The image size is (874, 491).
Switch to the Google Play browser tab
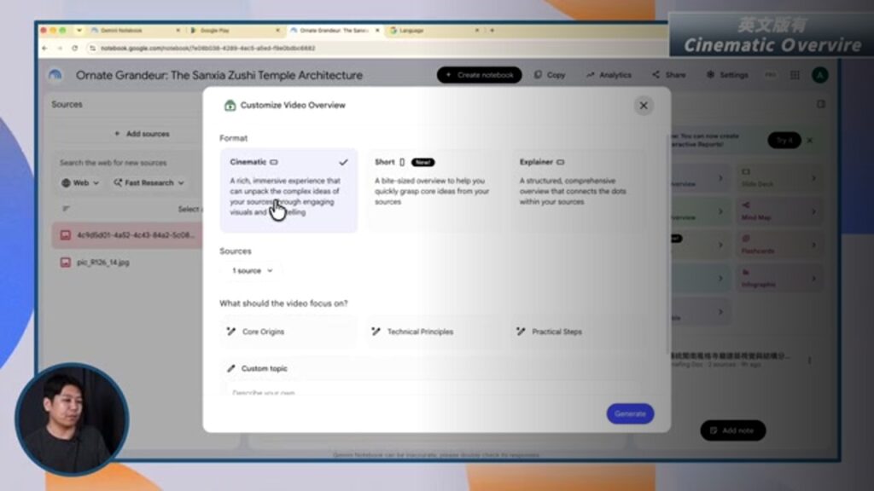pos(234,31)
